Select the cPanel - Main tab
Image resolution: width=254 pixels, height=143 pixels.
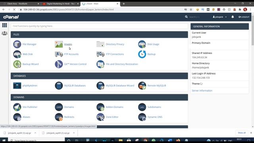(x=100, y=4)
